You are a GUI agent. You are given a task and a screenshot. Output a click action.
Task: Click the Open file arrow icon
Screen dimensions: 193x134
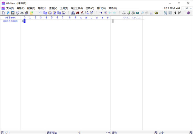pyautogui.click(x=8, y=13)
